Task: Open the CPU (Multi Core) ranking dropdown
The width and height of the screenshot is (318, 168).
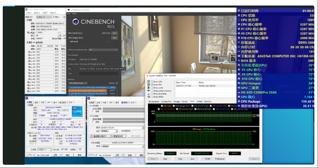Action: pyautogui.click(x=78, y=83)
